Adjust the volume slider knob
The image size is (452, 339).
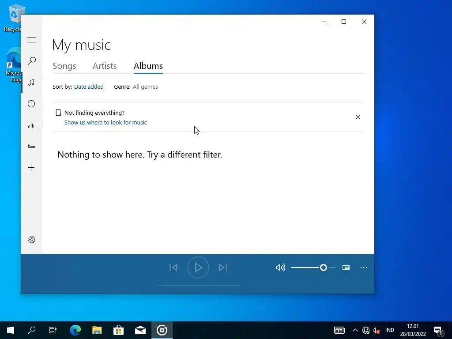[x=324, y=268]
